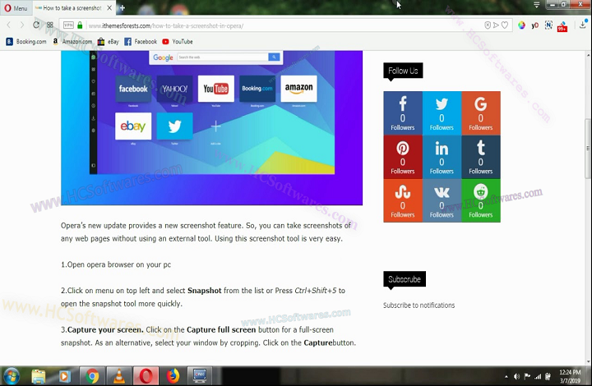Reload the current page
This screenshot has height=386, width=592.
(36, 25)
